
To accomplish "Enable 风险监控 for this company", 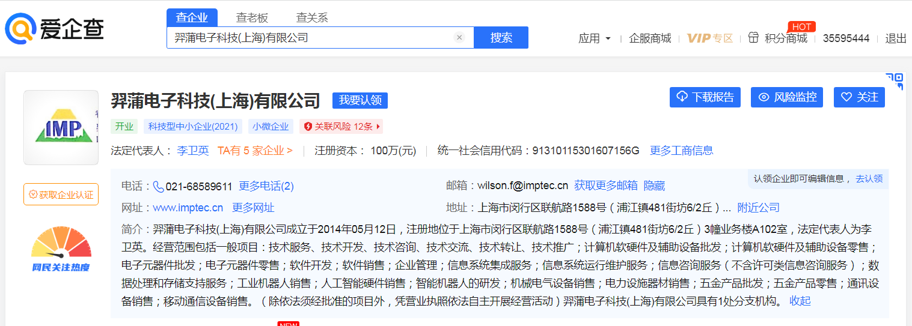I will 788,97.
